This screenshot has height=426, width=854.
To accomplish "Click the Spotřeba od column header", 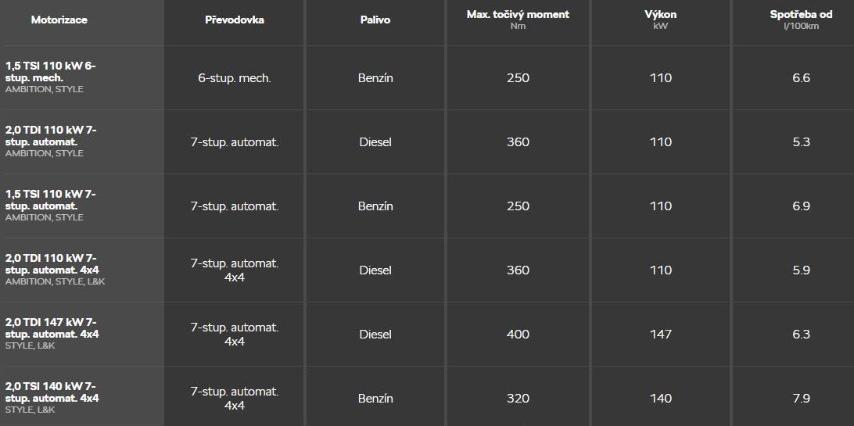I will click(x=801, y=19).
